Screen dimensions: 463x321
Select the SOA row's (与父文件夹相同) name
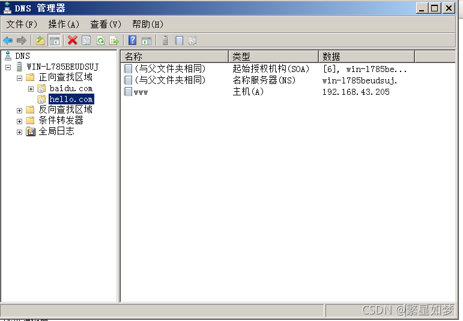pos(170,68)
